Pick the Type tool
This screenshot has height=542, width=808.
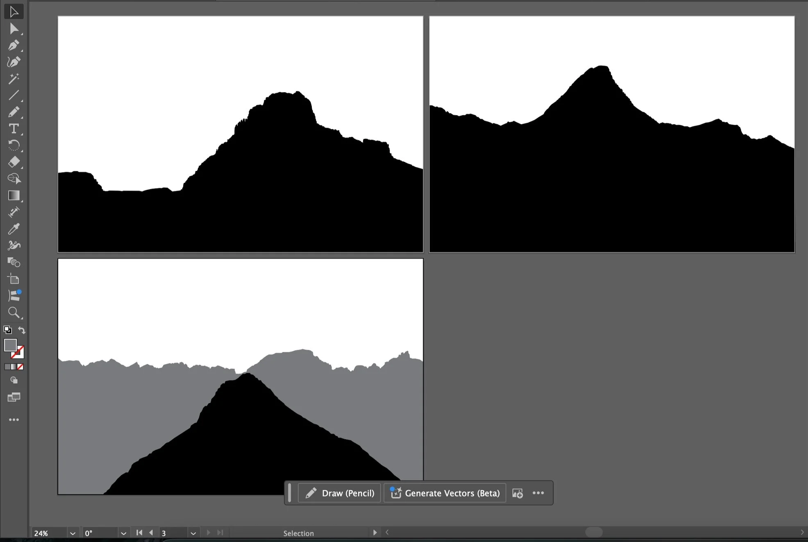(14, 129)
